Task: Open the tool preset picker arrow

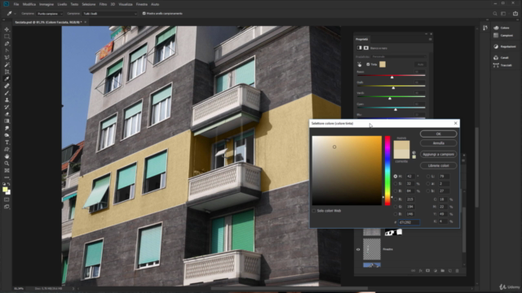Action: (x=15, y=14)
